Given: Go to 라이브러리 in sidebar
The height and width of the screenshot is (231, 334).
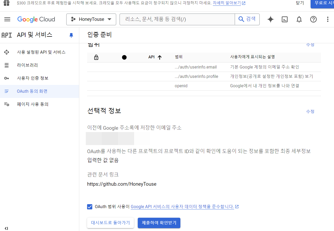Looking at the screenshot, I should pos(40,65).
